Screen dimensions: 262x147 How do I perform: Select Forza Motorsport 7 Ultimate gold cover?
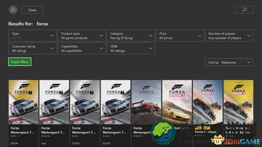coord(24,102)
